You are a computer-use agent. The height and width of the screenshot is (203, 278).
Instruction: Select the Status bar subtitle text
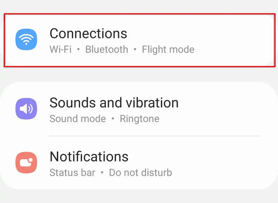pos(72,172)
